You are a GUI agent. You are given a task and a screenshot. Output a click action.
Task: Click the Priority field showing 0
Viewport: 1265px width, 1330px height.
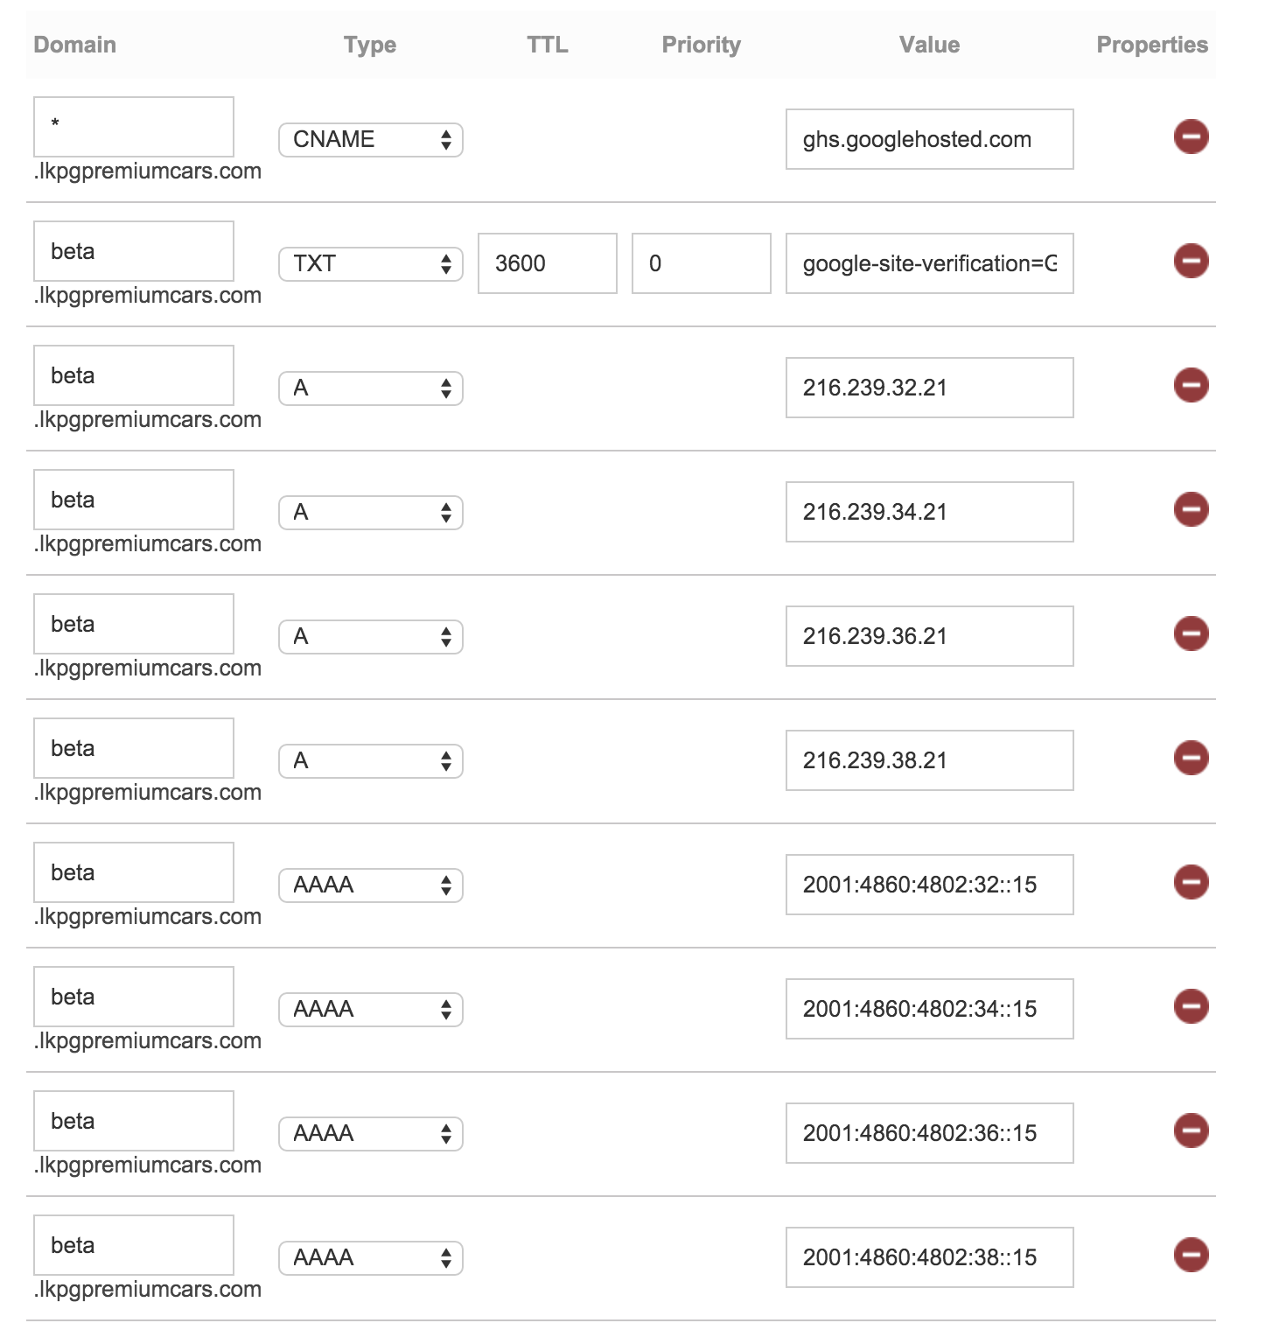click(x=702, y=263)
